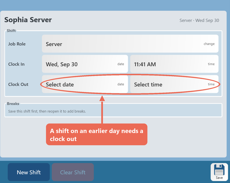Screen dimensions: 230x183
Task: Click the Breaks section message
Action: pos(47,111)
